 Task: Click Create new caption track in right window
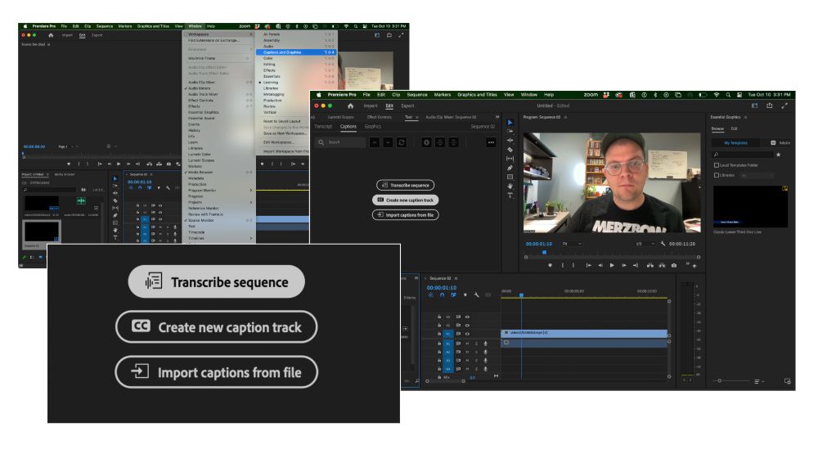pos(406,200)
